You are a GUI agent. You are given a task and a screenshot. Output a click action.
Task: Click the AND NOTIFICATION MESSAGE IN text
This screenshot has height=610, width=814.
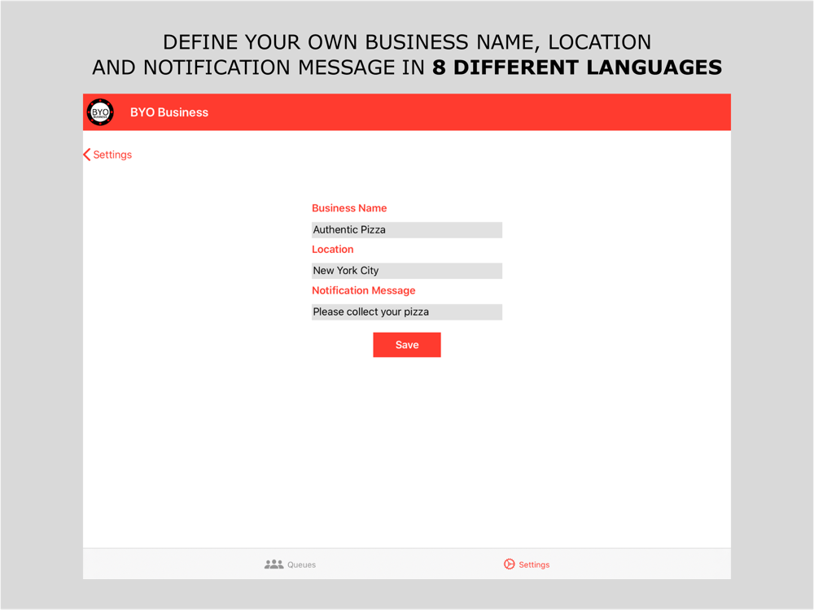tap(259, 68)
